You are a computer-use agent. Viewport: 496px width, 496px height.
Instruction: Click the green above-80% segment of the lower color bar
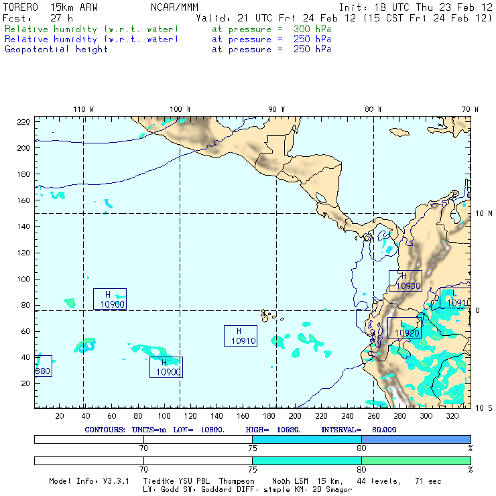[x=416, y=460]
